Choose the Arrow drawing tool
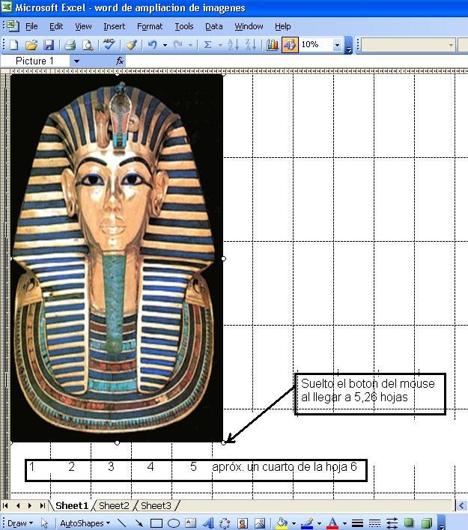The image size is (468, 530). (139, 523)
